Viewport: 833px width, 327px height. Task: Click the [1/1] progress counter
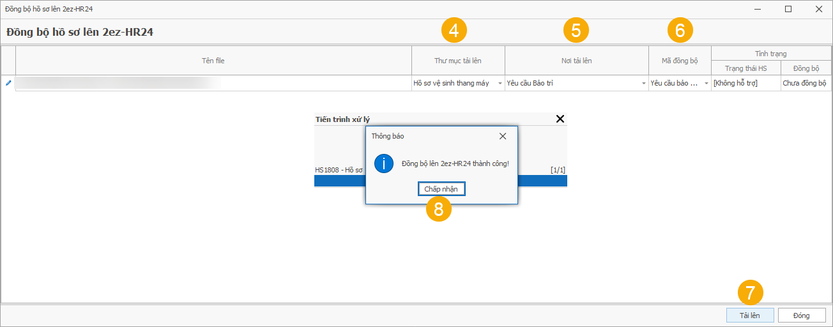[x=558, y=170]
